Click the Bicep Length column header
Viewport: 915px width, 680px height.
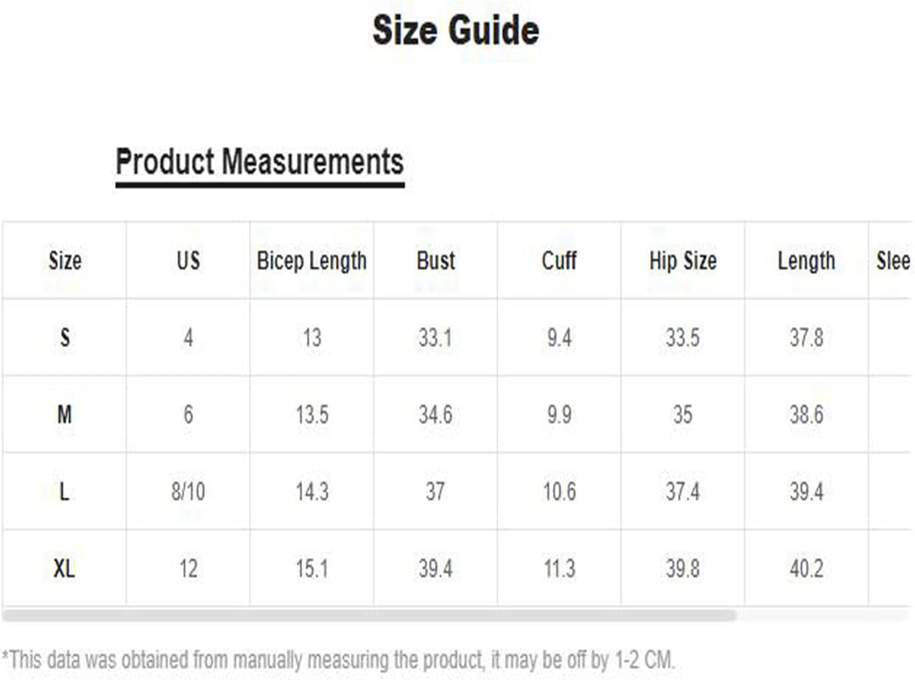tap(311, 261)
